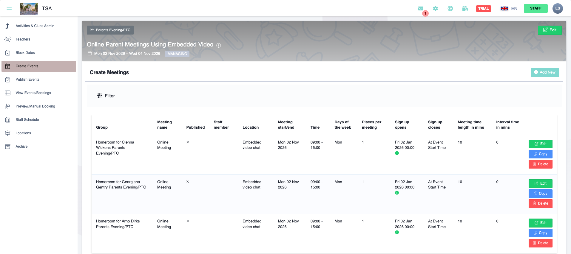The width and height of the screenshot is (571, 254).
Task: Open the mail inbox icon
Action: coord(421,9)
